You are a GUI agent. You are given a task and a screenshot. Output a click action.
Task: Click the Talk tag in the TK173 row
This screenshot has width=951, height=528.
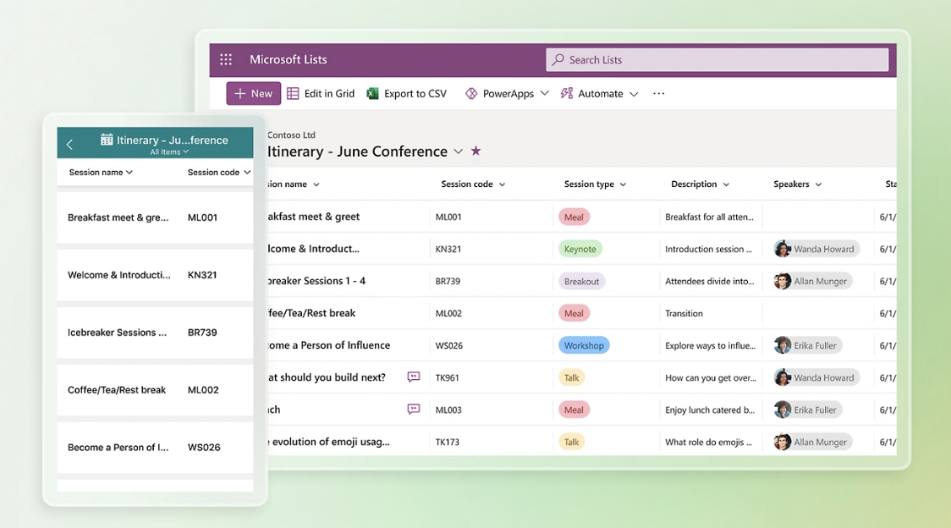[x=571, y=442]
